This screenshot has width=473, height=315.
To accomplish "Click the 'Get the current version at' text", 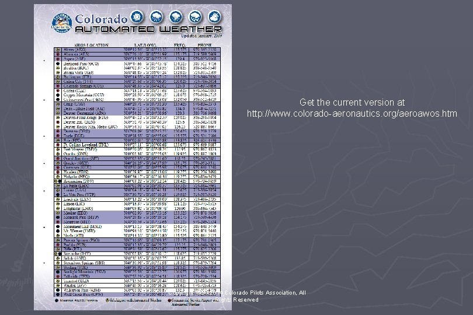I will [x=352, y=103].
